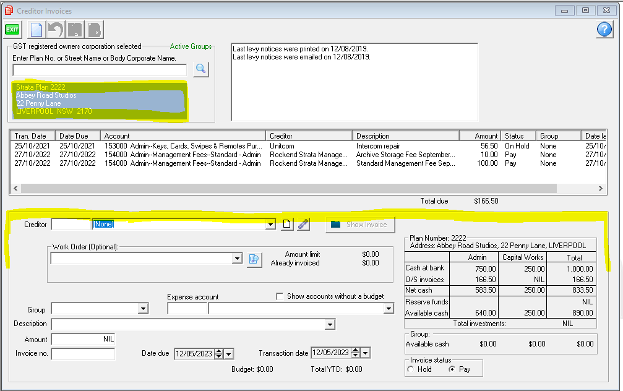Click the 56.50 amount cell
This screenshot has height=391, width=623.
tap(489, 146)
